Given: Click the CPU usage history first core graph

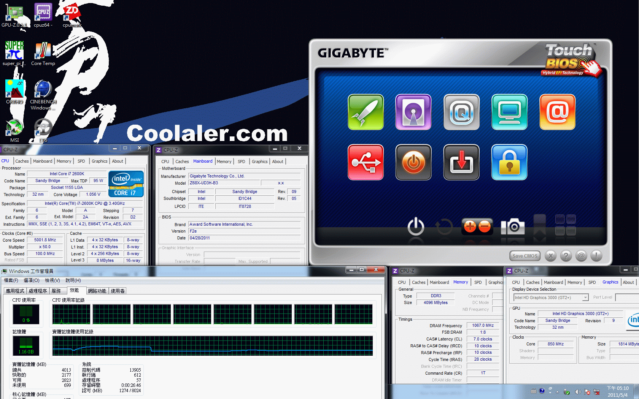Looking at the screenshot, I should tap(72, 314).
